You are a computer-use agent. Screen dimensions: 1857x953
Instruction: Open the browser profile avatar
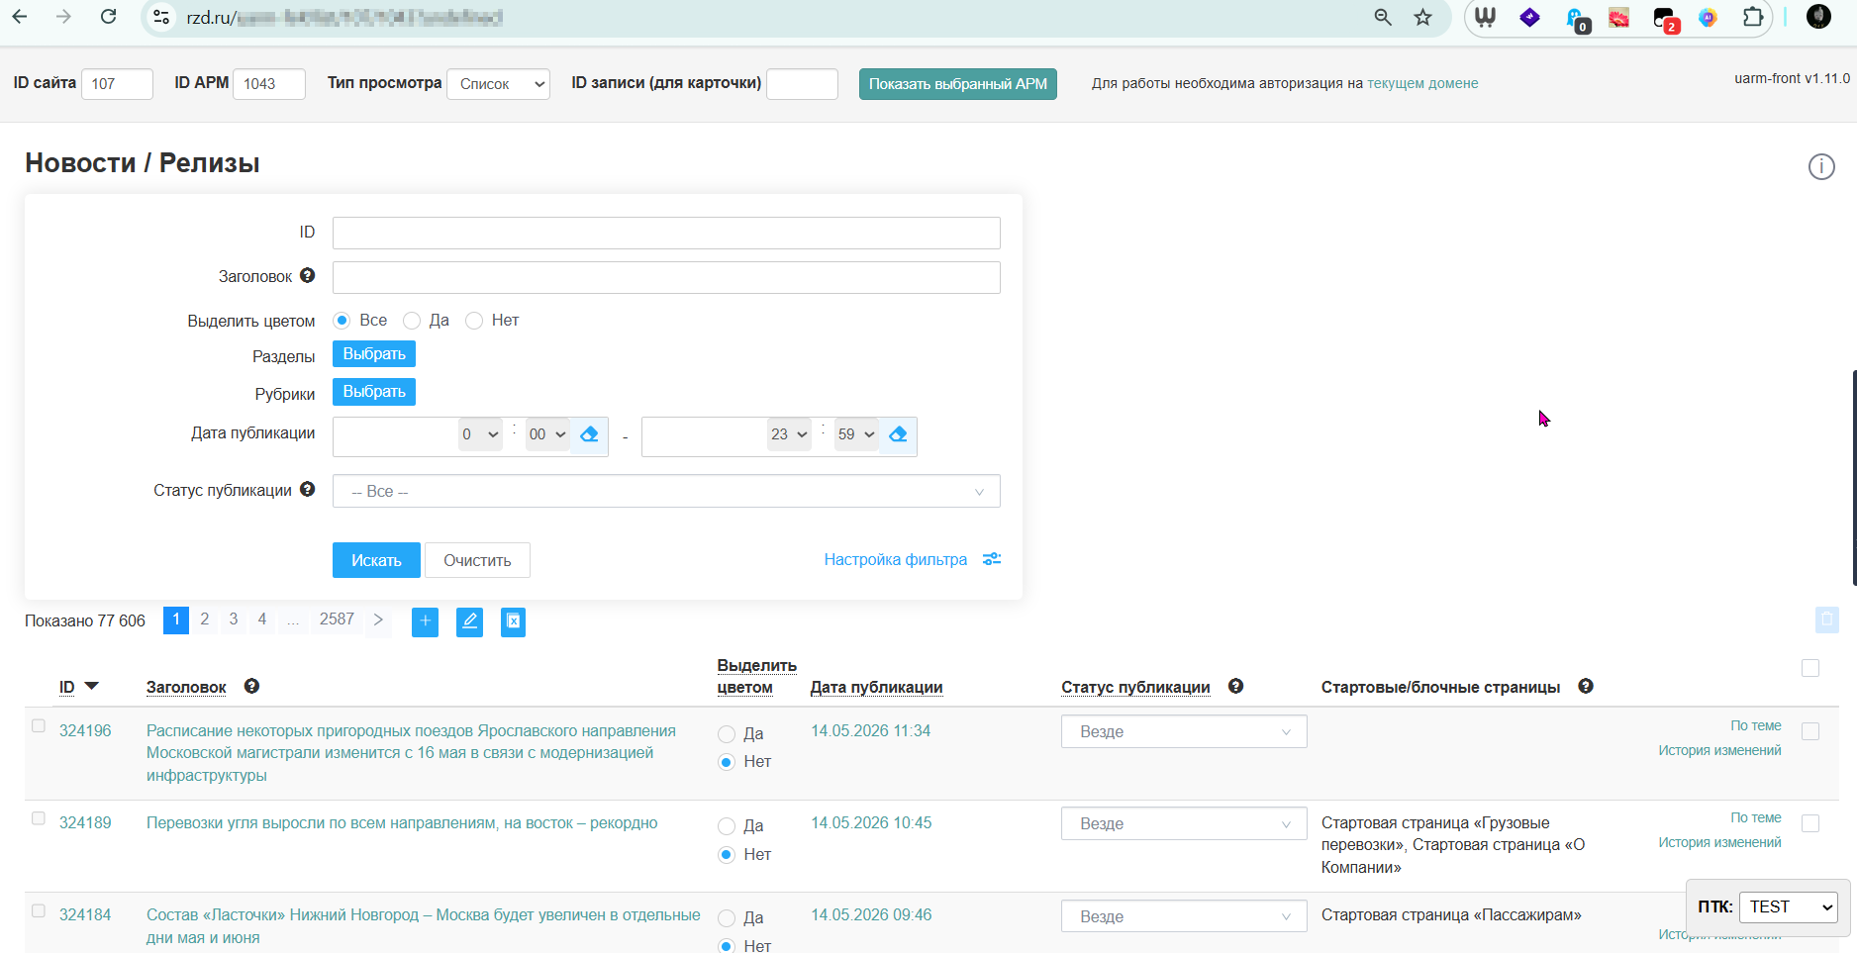[1818, 17]
